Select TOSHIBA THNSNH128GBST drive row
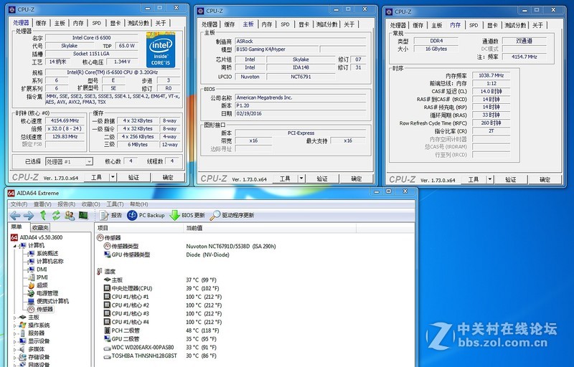 (254, 356)
